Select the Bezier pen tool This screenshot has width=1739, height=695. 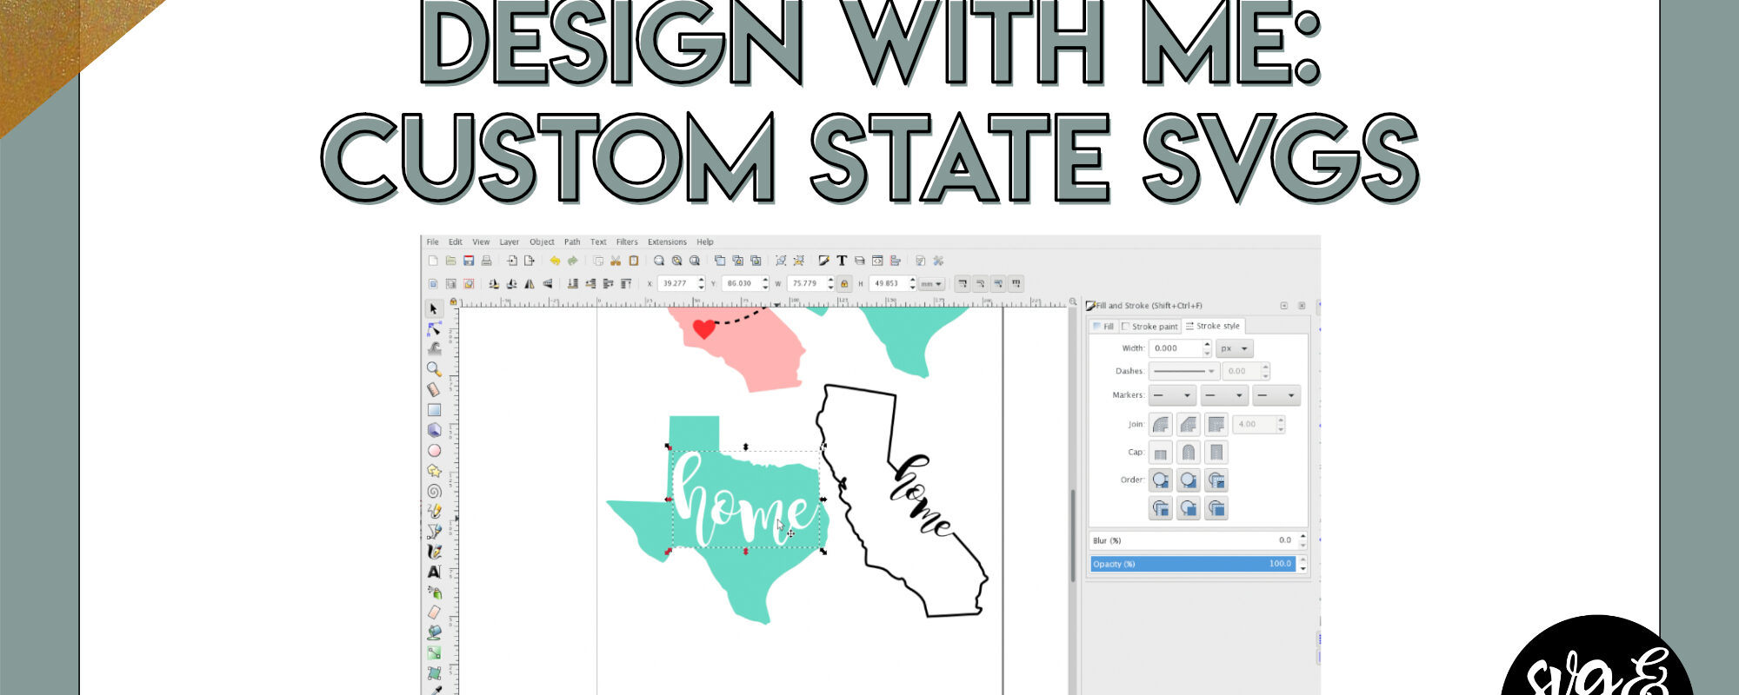tap(434, 532)
